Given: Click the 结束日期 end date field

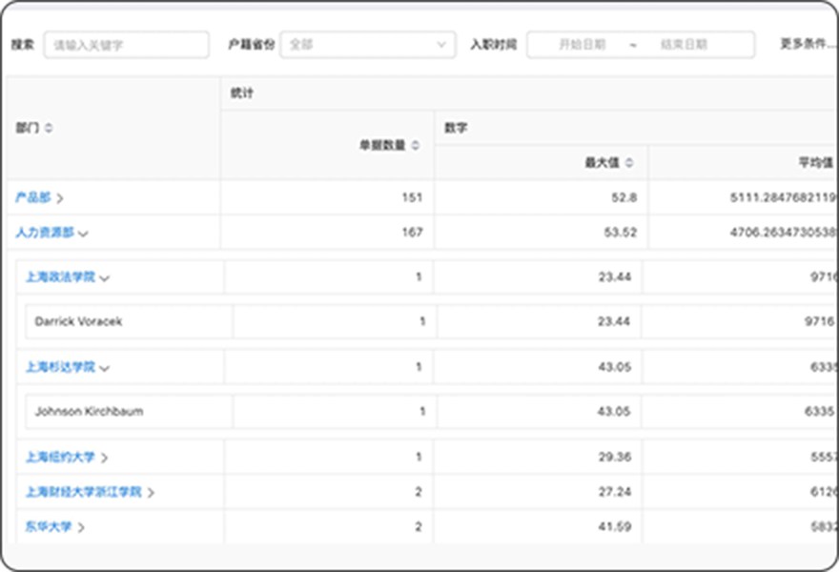Looking at the screenshot, I should [x=684, y=45].
